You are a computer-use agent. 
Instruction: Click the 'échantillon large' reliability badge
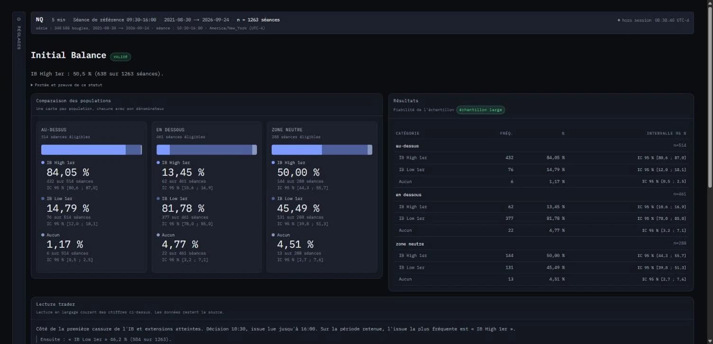tap(481, 110)
